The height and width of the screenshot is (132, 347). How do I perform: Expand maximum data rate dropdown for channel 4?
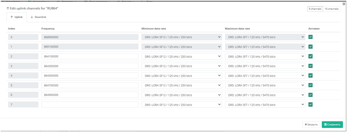pyautogui.click(x=265, y=76)
